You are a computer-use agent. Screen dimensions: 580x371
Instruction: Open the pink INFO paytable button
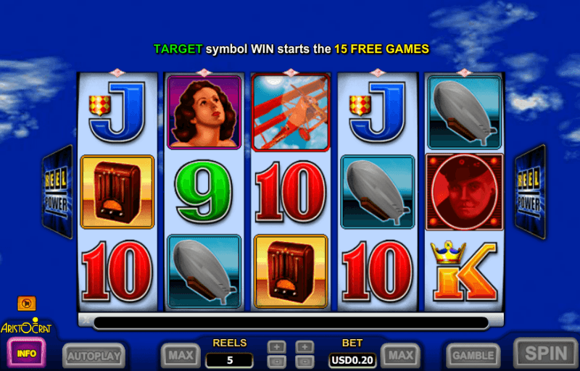(26, 353)
